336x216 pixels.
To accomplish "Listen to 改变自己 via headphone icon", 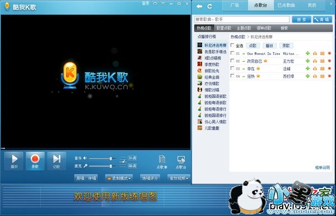I will point(315,61).
